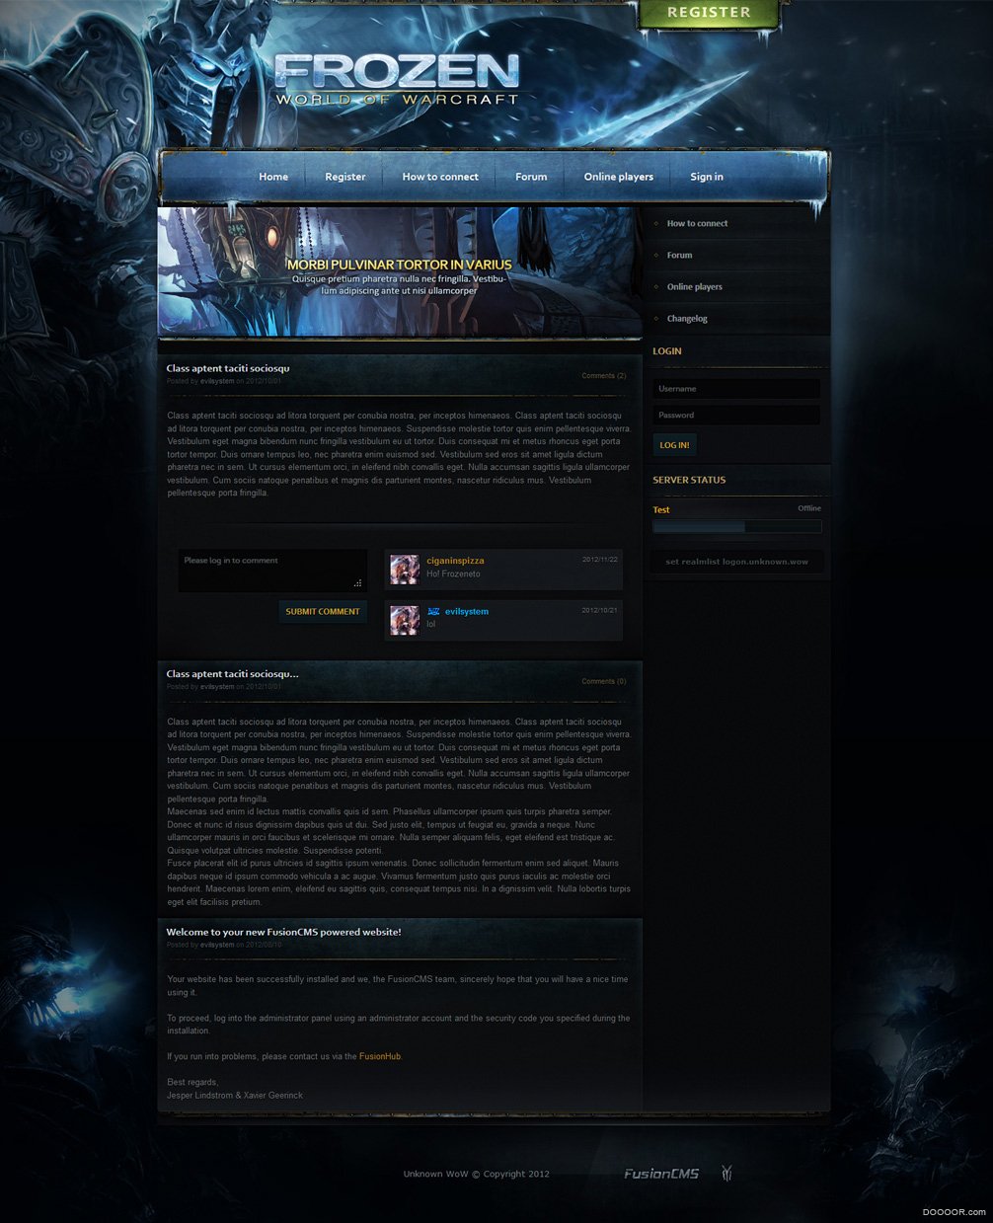Click the Offline status text
993x1223 pixels.
[x=809, y=508]
